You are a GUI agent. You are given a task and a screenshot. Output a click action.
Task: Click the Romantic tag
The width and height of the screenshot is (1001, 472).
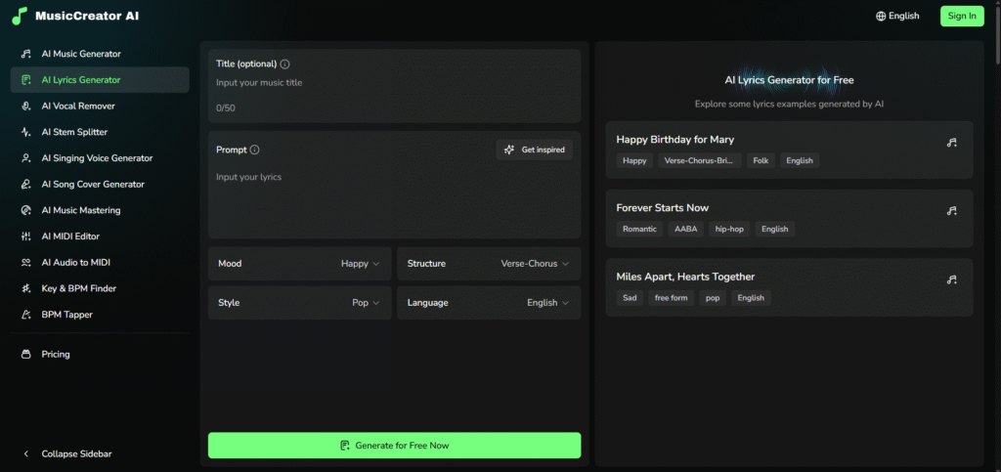(639, 229)
